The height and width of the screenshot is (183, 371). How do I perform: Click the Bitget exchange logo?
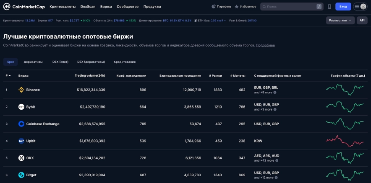pyautogui.click(x=21, y=175)
